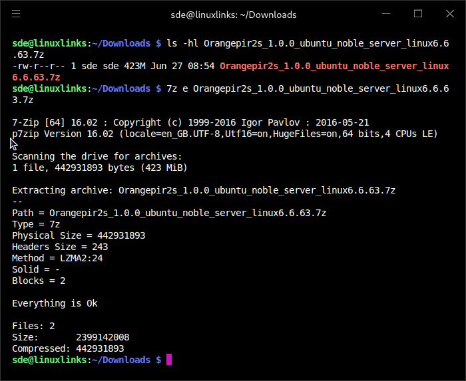This screenshot has height=381, width=466.
Task: Click the 'Compressed: 442931893' line
Action: pos(68,348)
